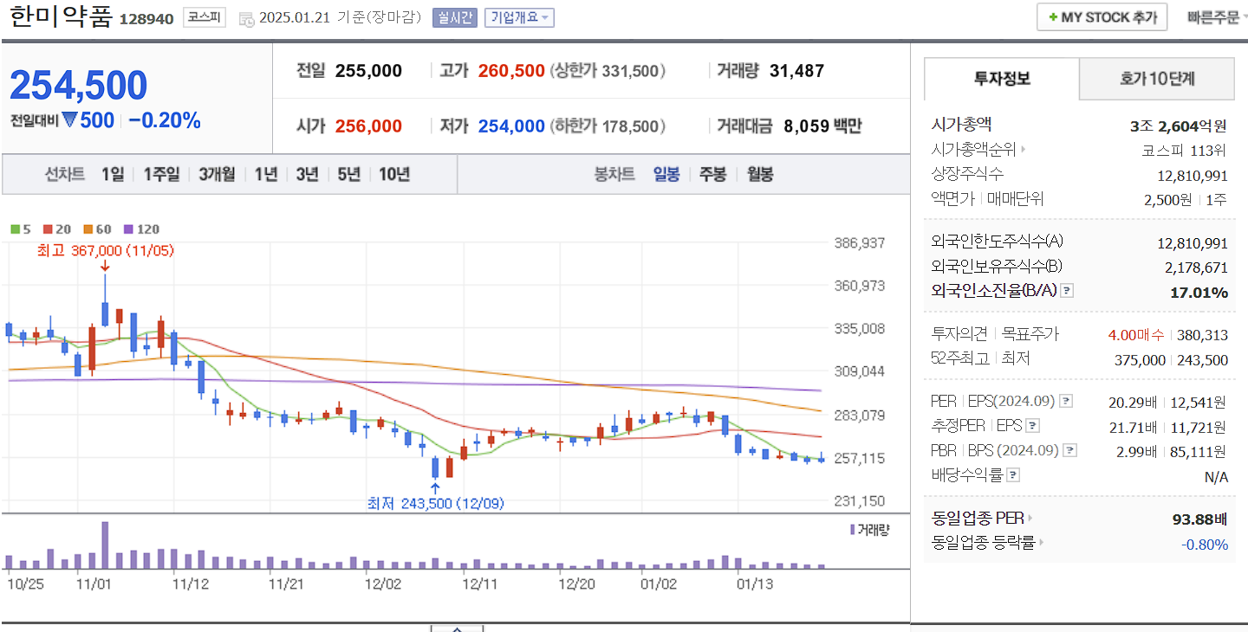Click the 실시간 toggle button
The width and height of the screenshot is (1248, 632).
click(454, 17)
